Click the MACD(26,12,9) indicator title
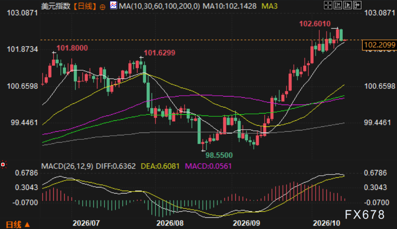 pyautogui.click(x=67, y=166)
